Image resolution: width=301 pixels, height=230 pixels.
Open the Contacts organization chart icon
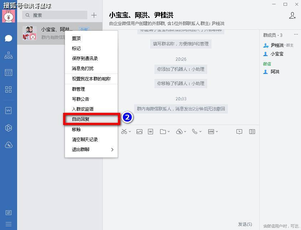pyautogui.click(x=9, y=55)
